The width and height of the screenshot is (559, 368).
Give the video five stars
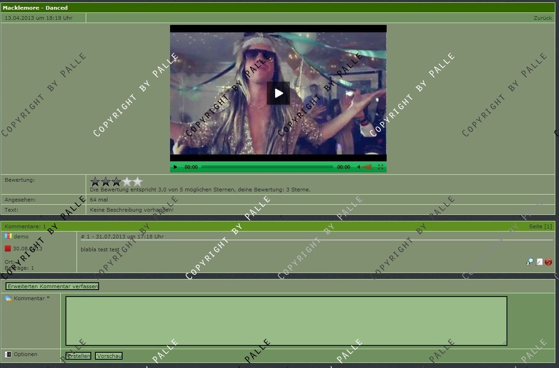click(138, 182)
